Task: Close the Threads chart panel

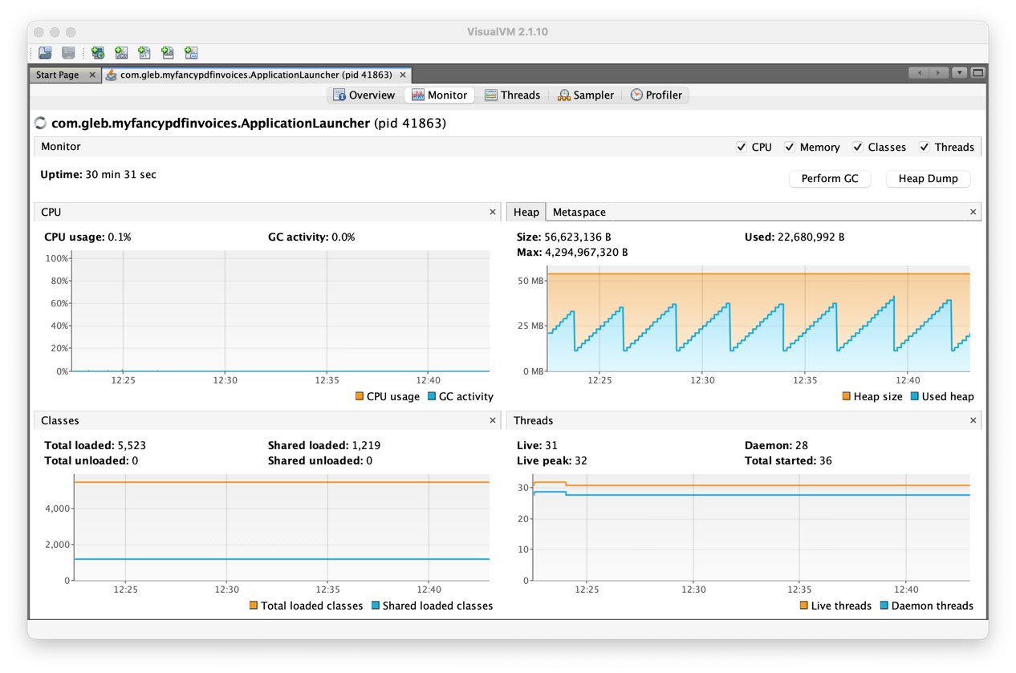Action: [x=973, y=420]
